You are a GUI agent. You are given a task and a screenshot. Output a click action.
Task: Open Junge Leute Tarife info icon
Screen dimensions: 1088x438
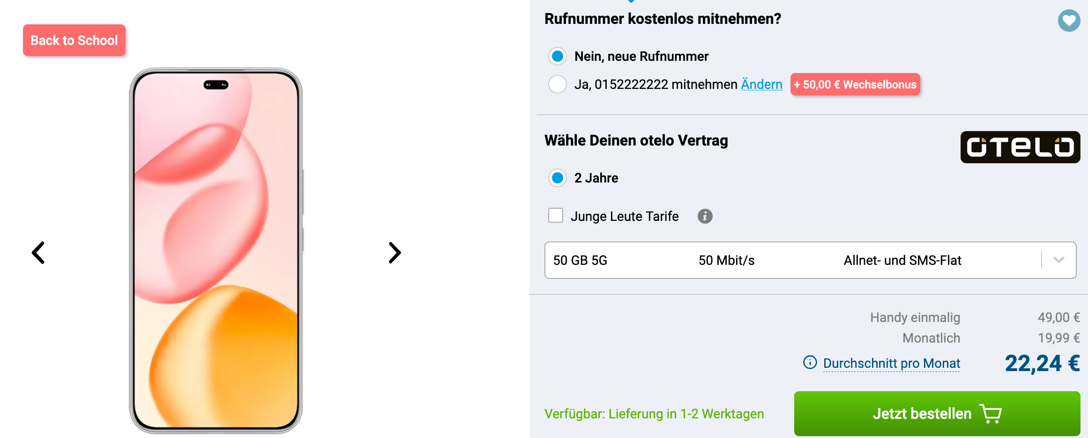tap(705, 216)
